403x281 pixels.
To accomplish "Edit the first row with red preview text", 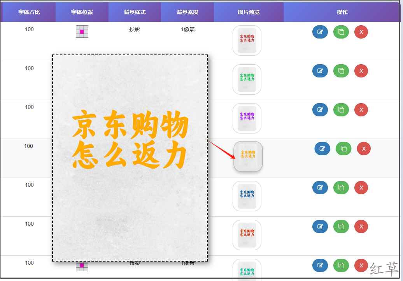I will 320,32.
